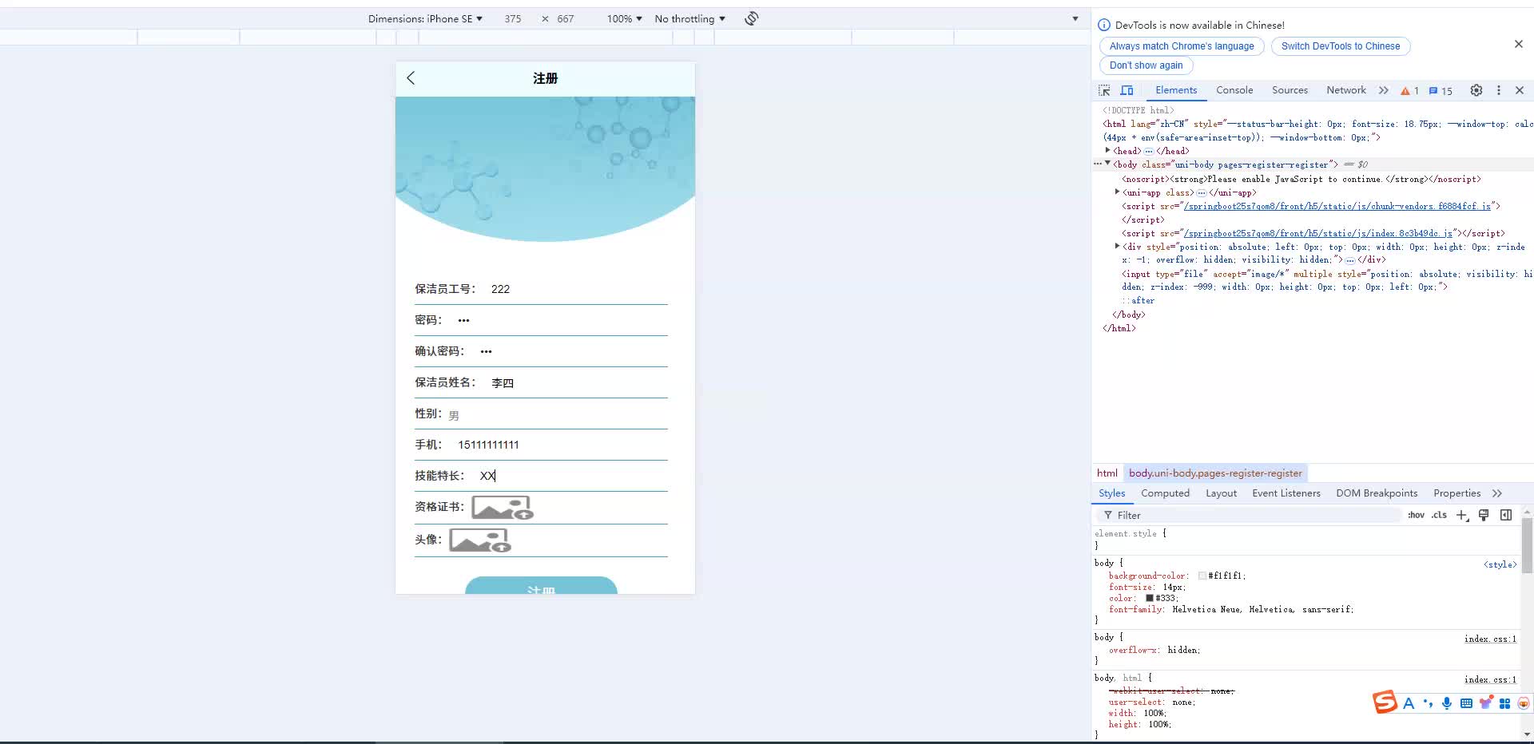The height and width of the screenshot is (744, 1534).
Task: Toggle the rendering emulation brush icon
Action: (1483, 515)
